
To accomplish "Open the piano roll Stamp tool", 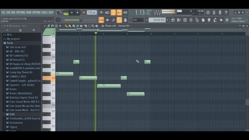I will pyautogui.click(x=56, y=26).
